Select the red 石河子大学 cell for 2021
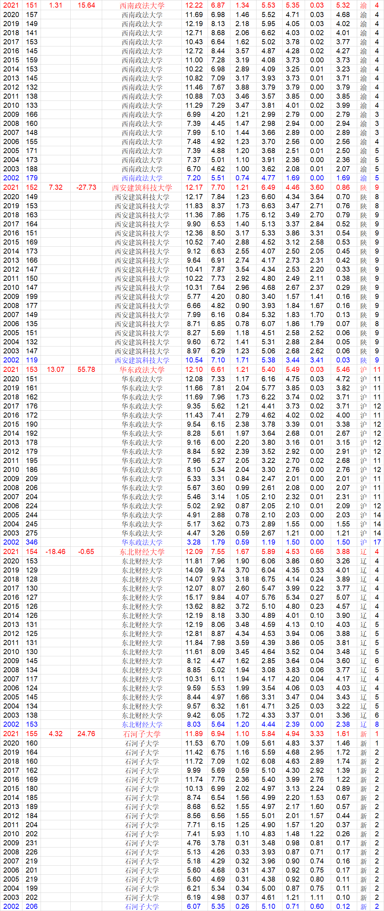Image resolution: width=384 pixels, height=911 pixels. (x=142, y=734)
